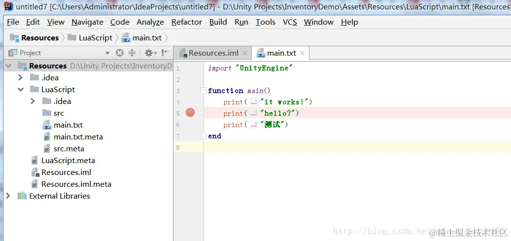Expand the top-level .idea folder
511x241 pixels.
20,77
